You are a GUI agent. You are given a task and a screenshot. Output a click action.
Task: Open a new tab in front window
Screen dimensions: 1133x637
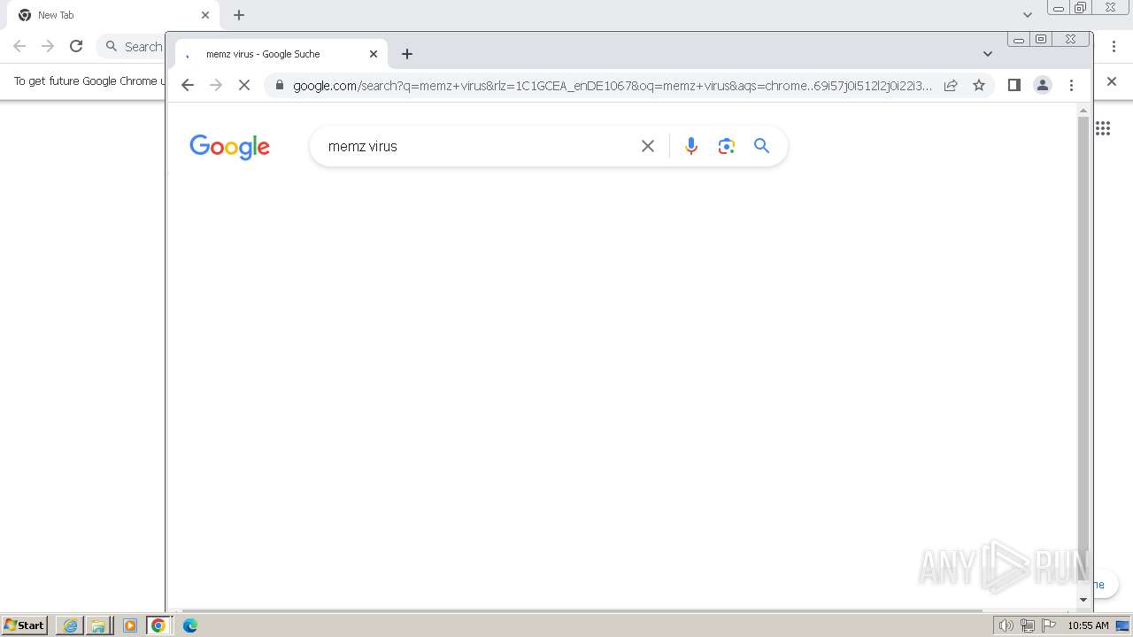(407, 54)
